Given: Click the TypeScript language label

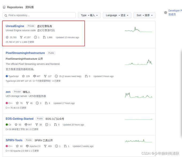Looking at the screenshot, I should point(12,76).
